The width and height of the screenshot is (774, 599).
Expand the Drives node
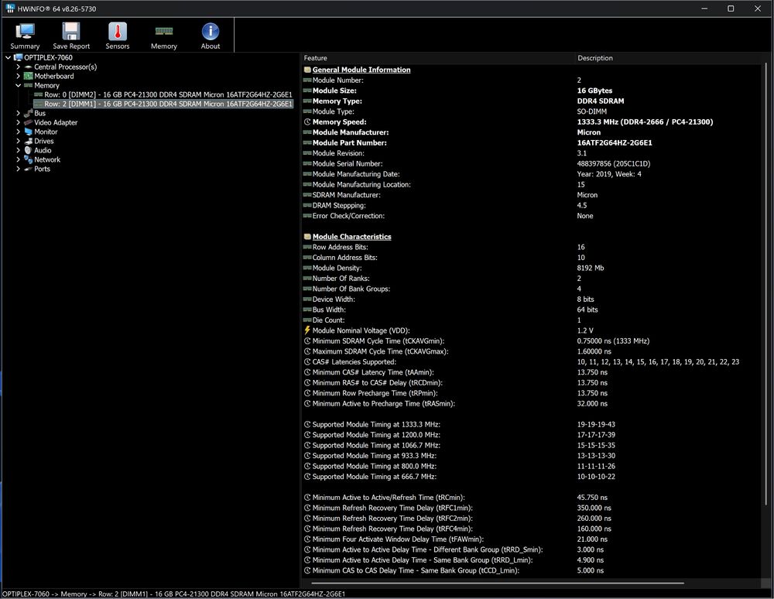[19, 141]
